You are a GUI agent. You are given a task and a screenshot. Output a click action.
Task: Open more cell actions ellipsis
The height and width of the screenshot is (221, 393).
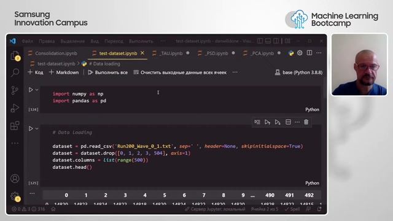[x=297, y=122]
